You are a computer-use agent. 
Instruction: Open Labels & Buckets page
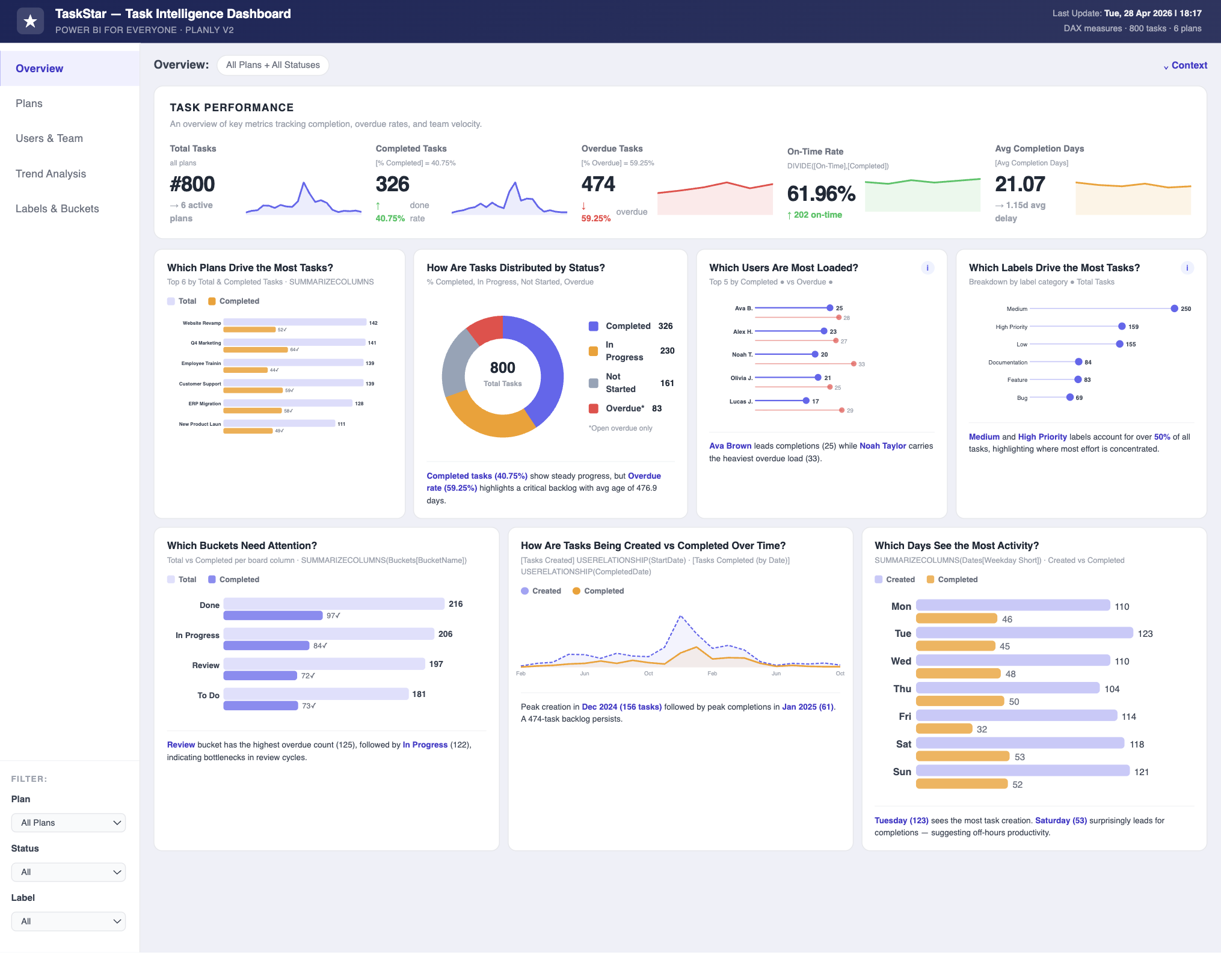coord(70,209)
